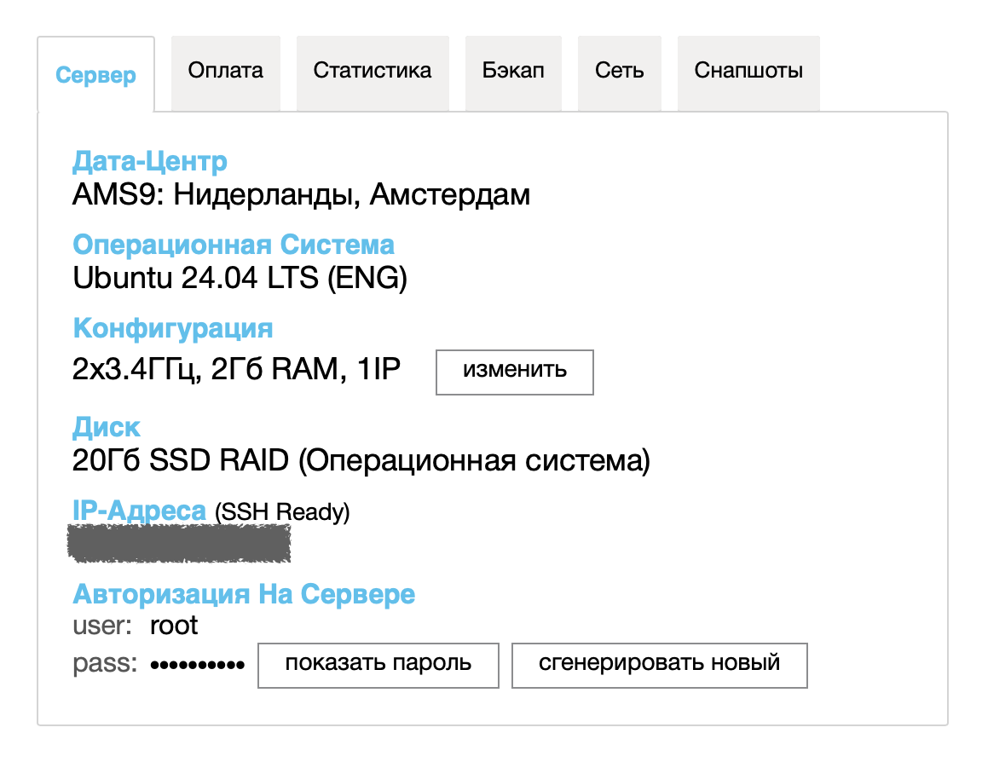Viewport: 982px width, 762px height.
Task: Click the Диск heading
Action: click(x=107, y=427)
